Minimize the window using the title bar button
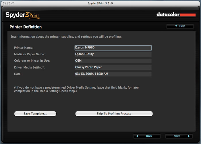 pyautogui.click(x=8, y=3)
